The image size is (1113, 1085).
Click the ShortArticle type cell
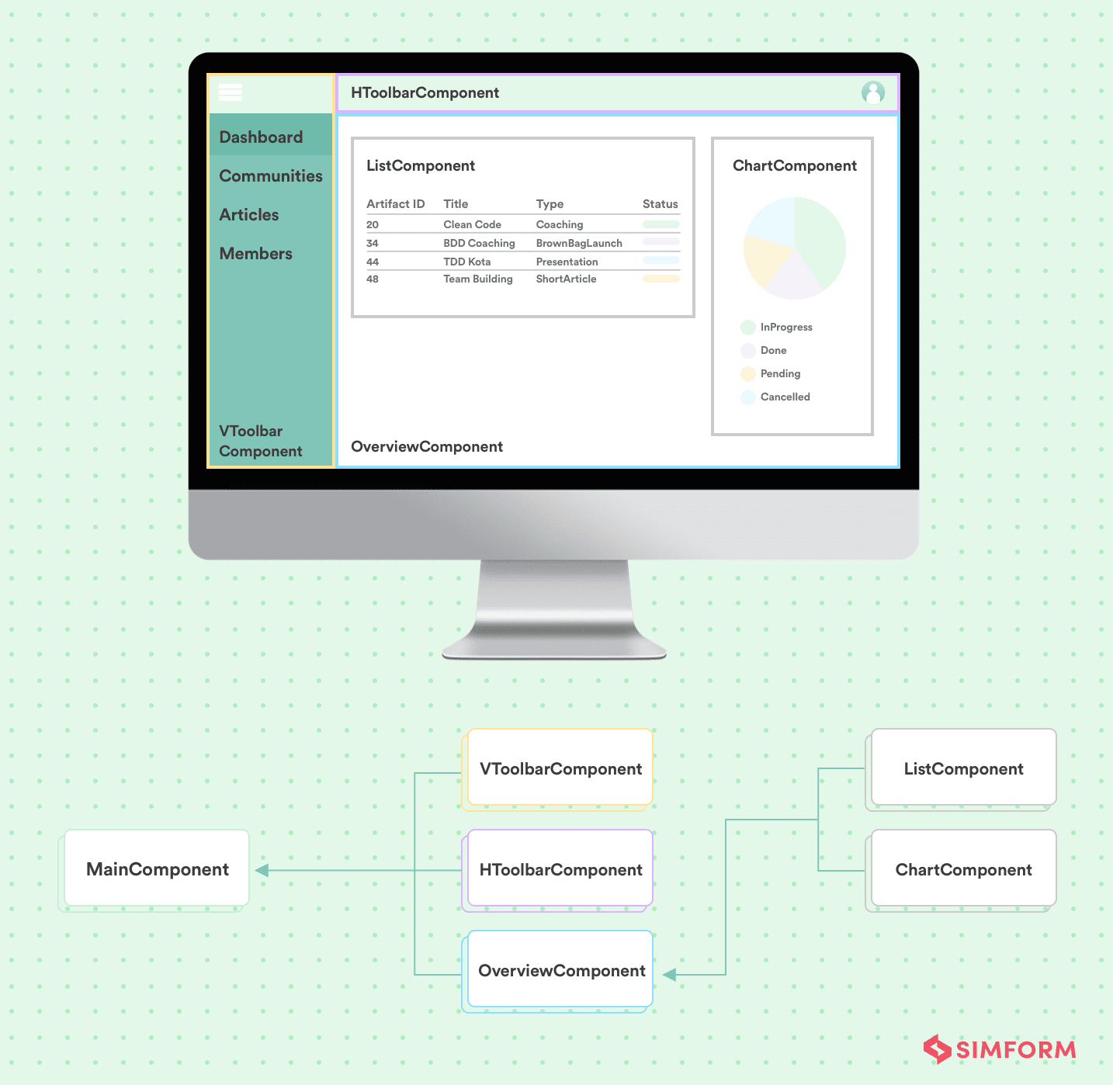pos(566,279)
